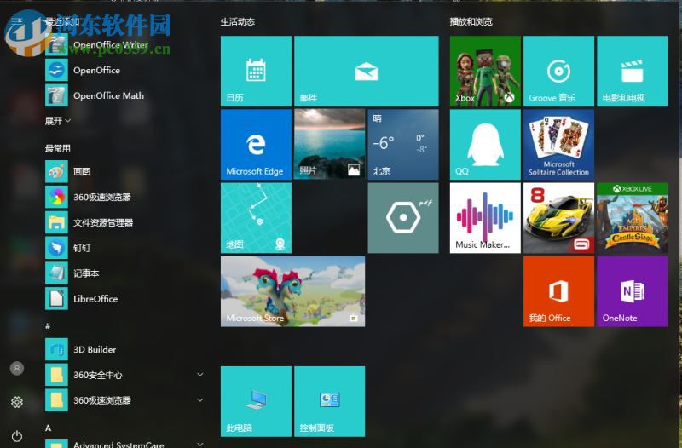This screenshot has width=682, height=448.
Task: Click the Power button
Action: pos(17,436)
